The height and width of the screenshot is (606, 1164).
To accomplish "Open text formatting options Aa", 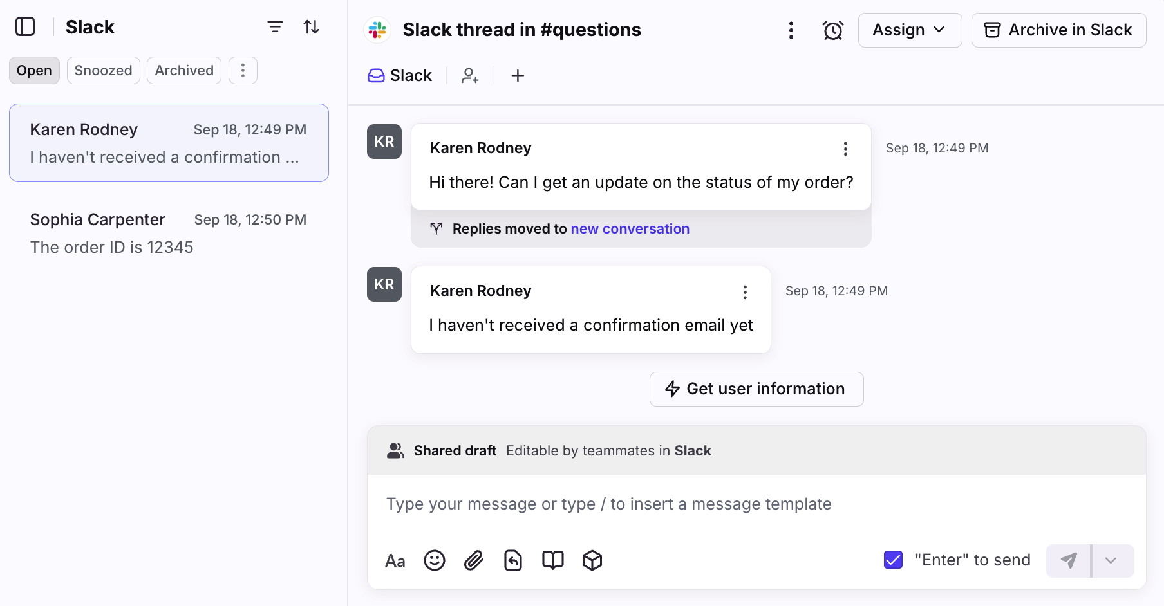I will pyautogui.click(x=395, y=561).
